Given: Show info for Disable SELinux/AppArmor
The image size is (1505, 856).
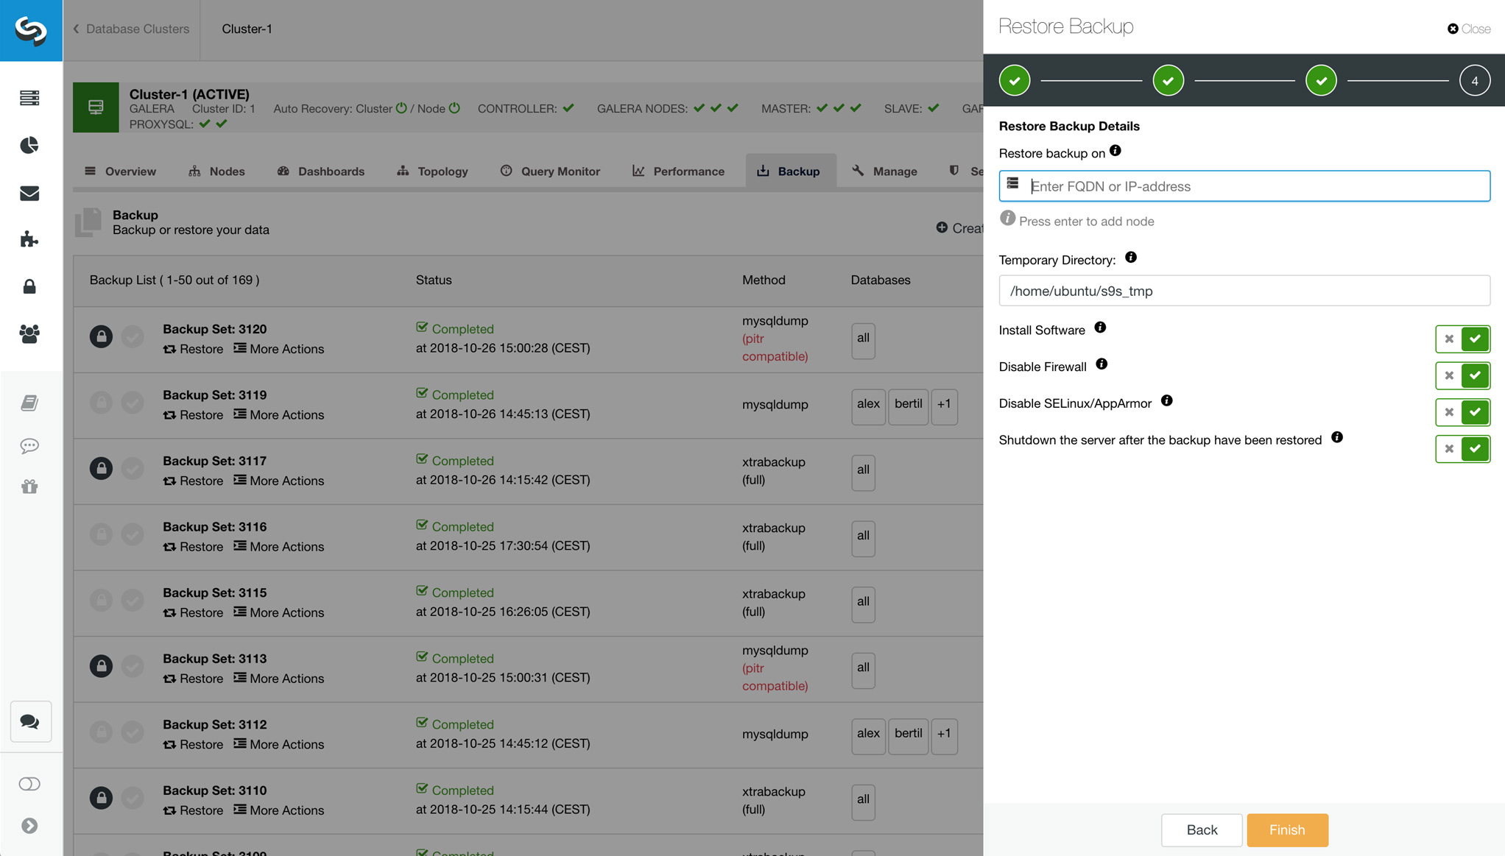Looking at the screenshot, I should (1167, 401).
